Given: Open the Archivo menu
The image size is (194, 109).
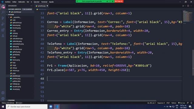Looking at the screenshot, I should [x=8, y=2].
